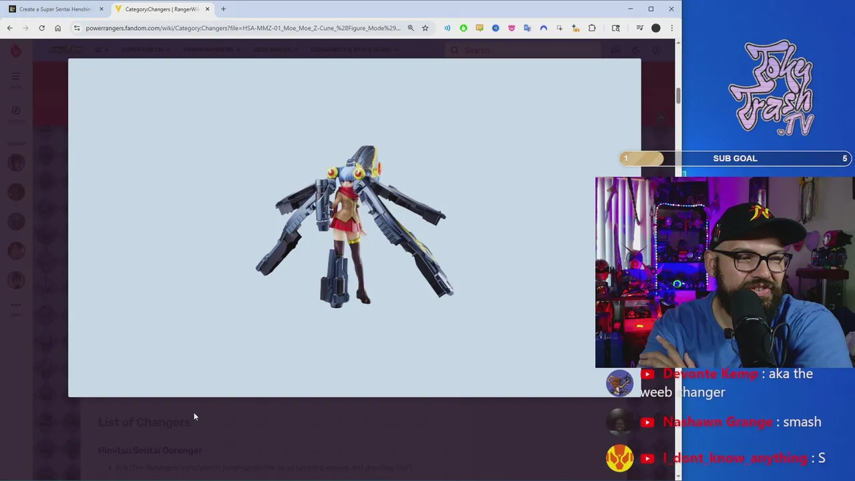855x481 pixels.
Task: Expand the Community & Style Guide dropdown
Action: coord(354,49)
